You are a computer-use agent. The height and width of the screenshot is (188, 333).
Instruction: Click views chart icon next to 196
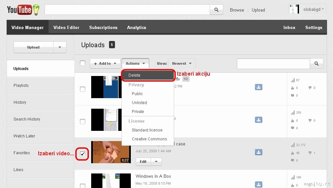click(293, 177)
